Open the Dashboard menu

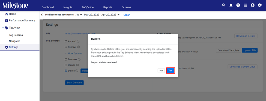48,7
